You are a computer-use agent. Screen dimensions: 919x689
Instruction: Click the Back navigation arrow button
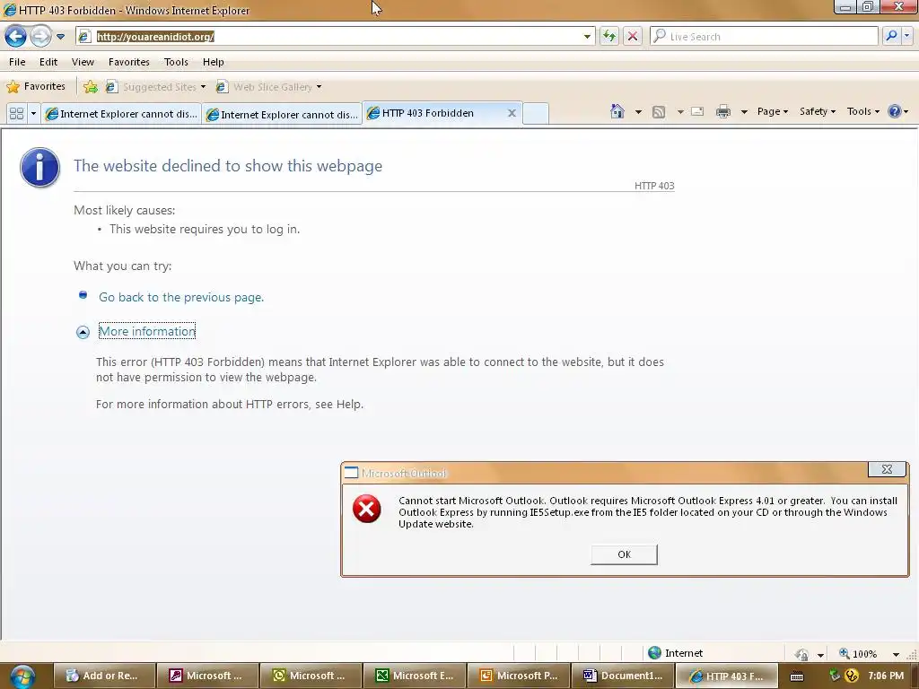point(16,36)
